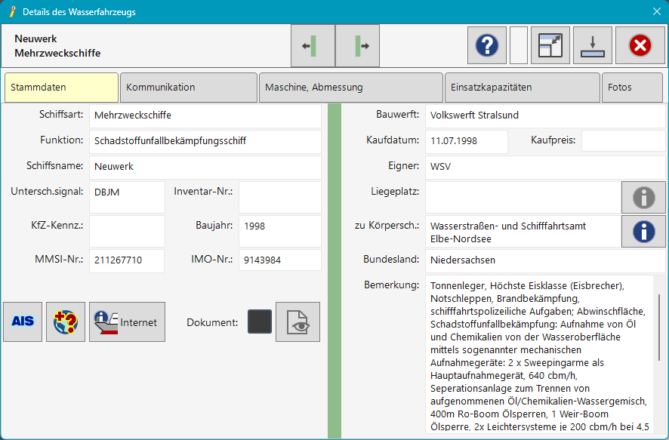The width and height of the screenshot is (669, 440).
Task: Select the Einsatzkapazitäten tab
Action: pyautogui.click(x=522, y=88)
